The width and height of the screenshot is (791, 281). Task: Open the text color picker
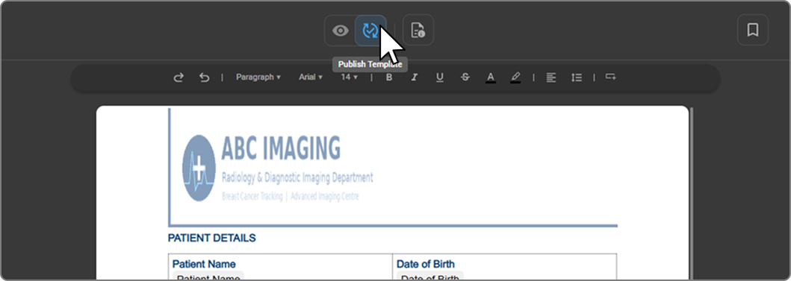[x=490, y=78]
